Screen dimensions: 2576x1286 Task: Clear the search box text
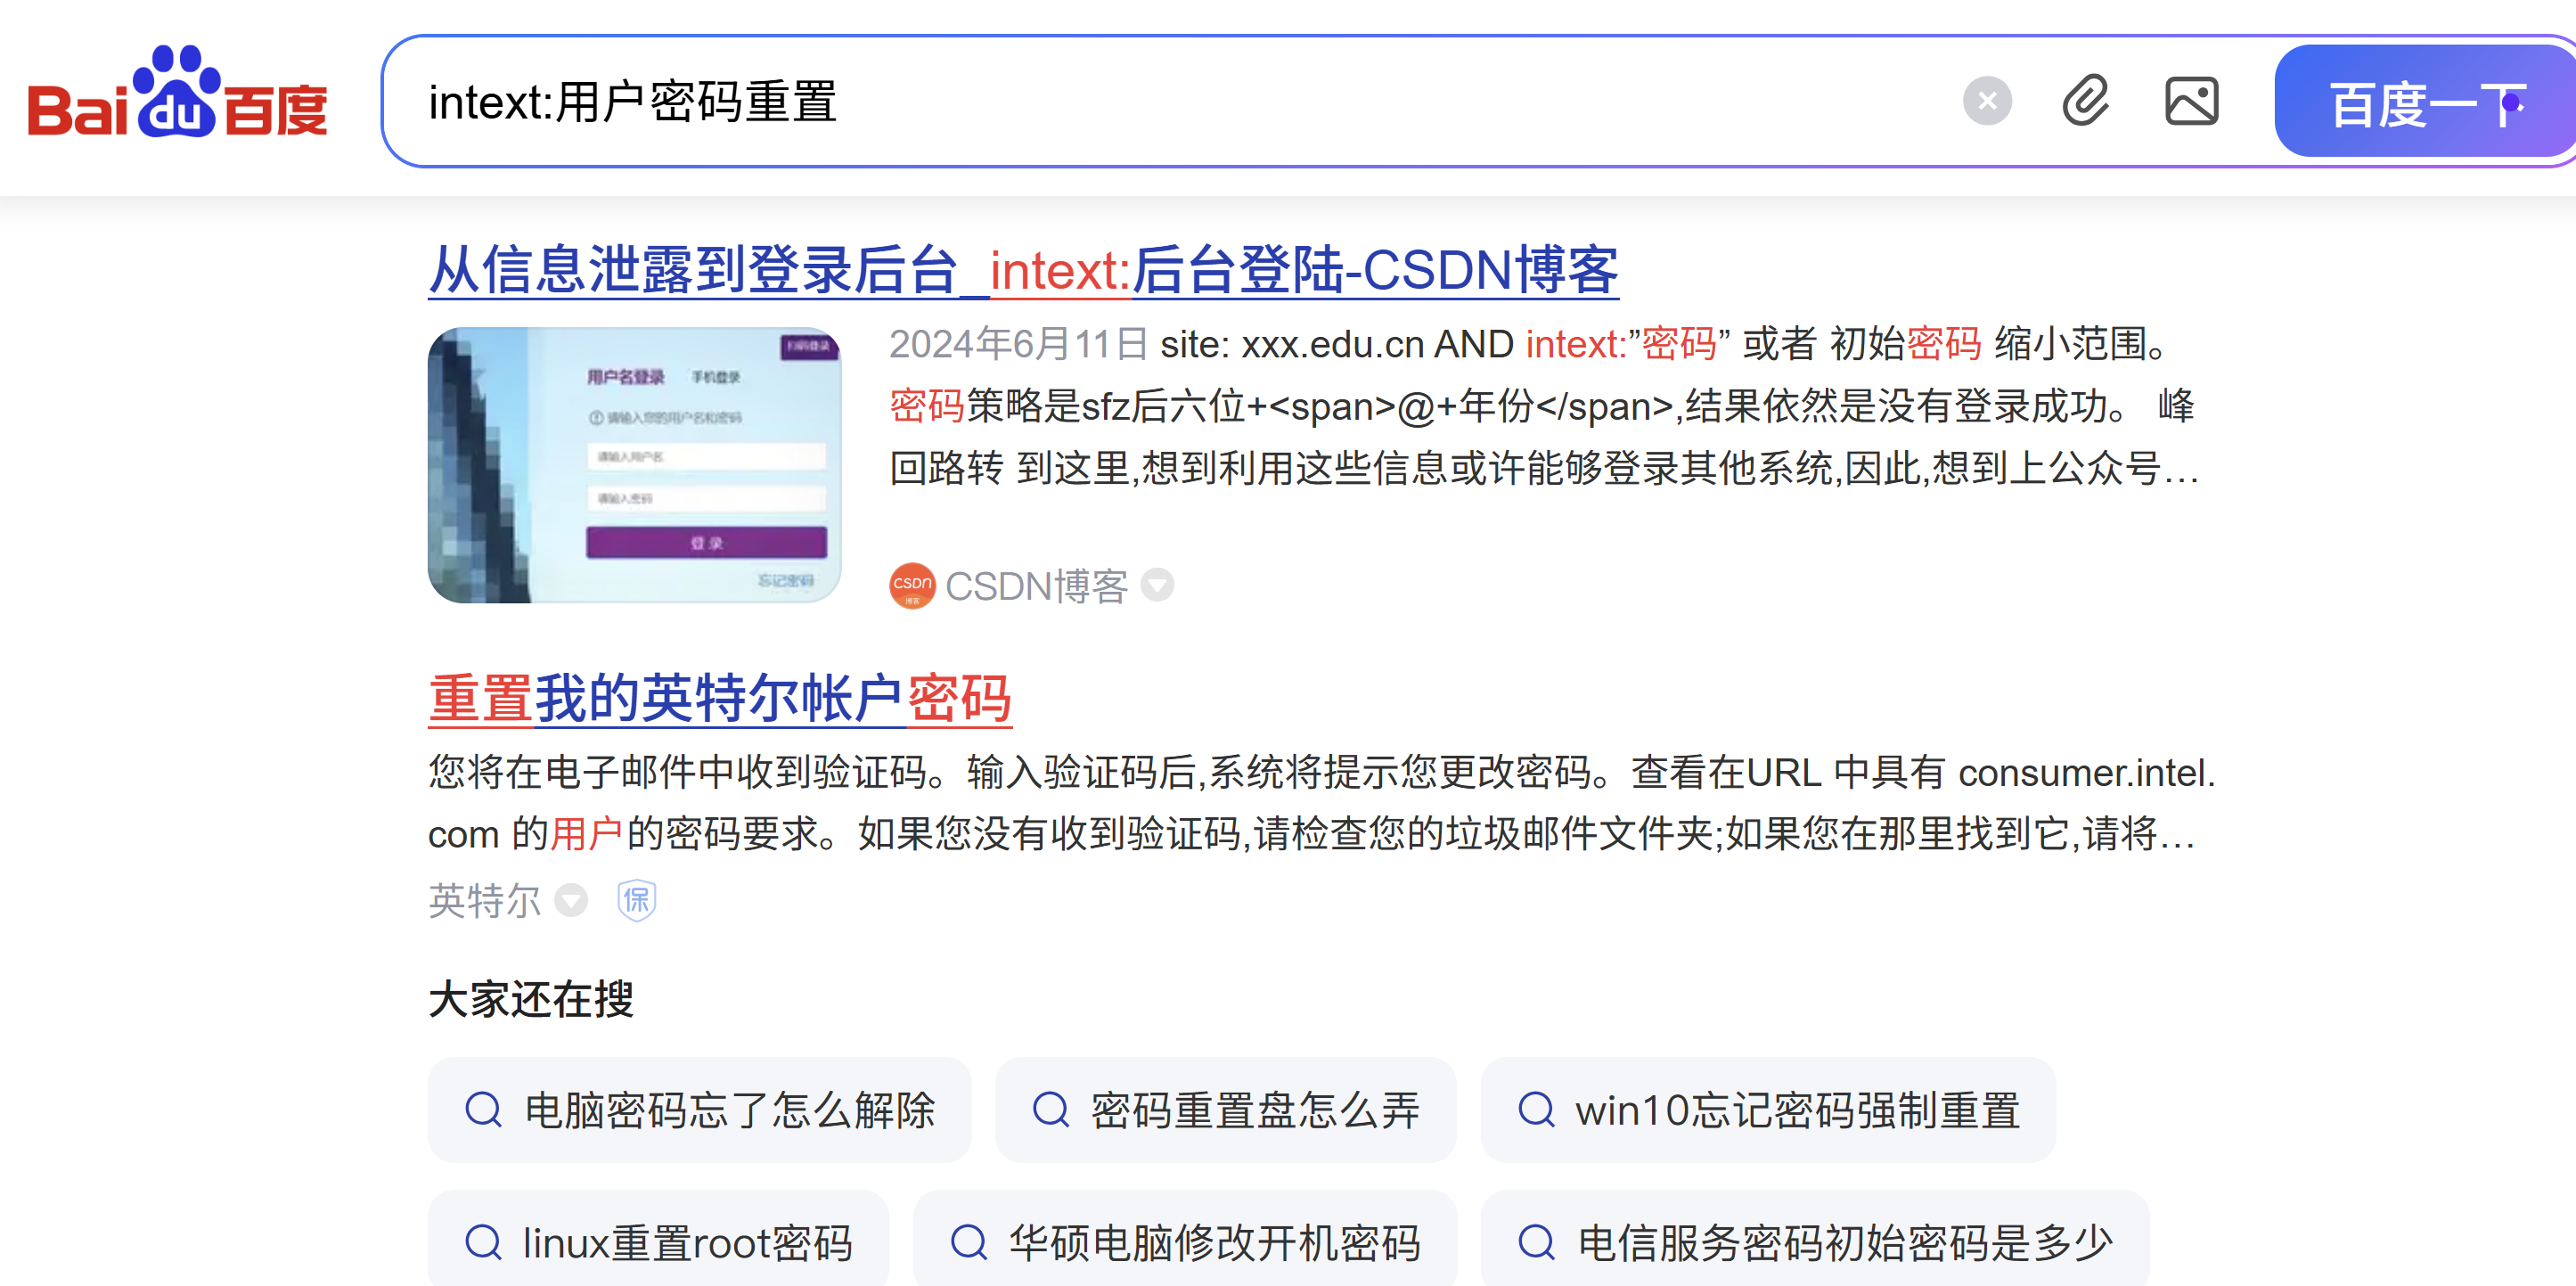pyautogui.click(x=1986, y=101)
